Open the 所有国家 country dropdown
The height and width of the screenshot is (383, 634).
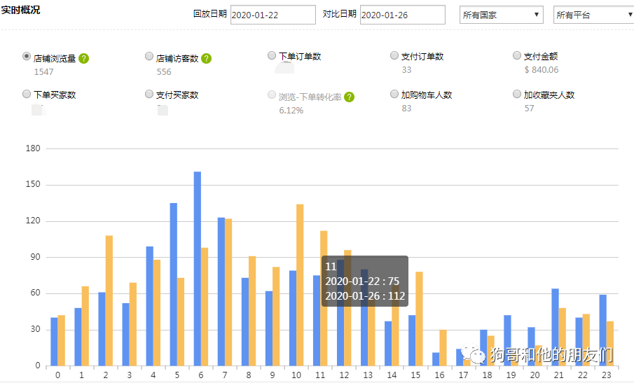[502, 15]
